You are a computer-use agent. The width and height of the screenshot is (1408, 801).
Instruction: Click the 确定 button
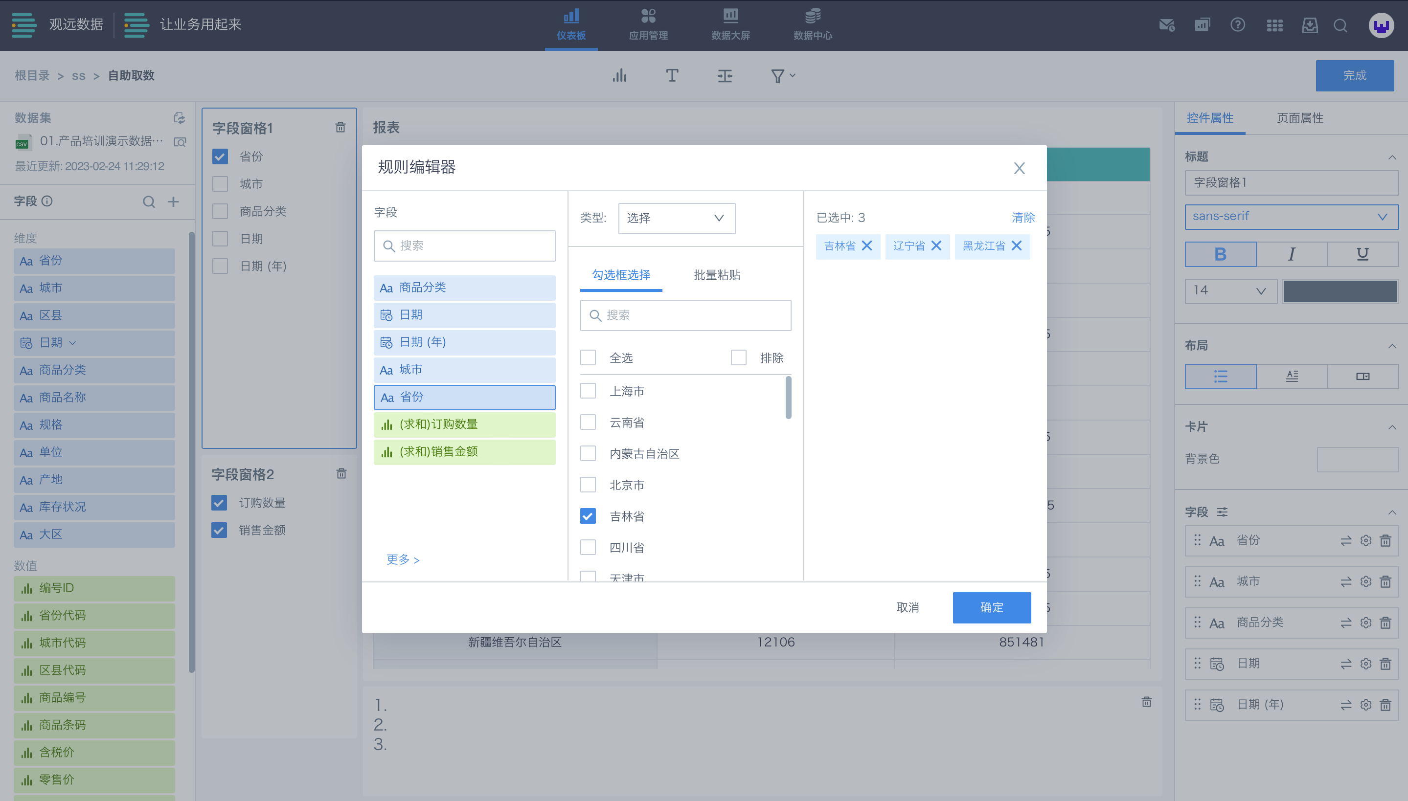[x=992, y=607]
